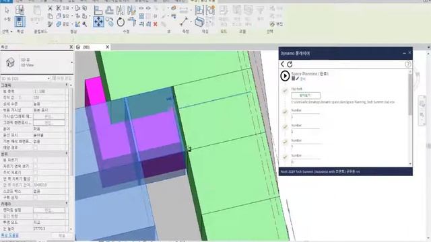Viewport: 431px width, 242px height.
Task: Click the Array tool icon
Action: point(141,16)
